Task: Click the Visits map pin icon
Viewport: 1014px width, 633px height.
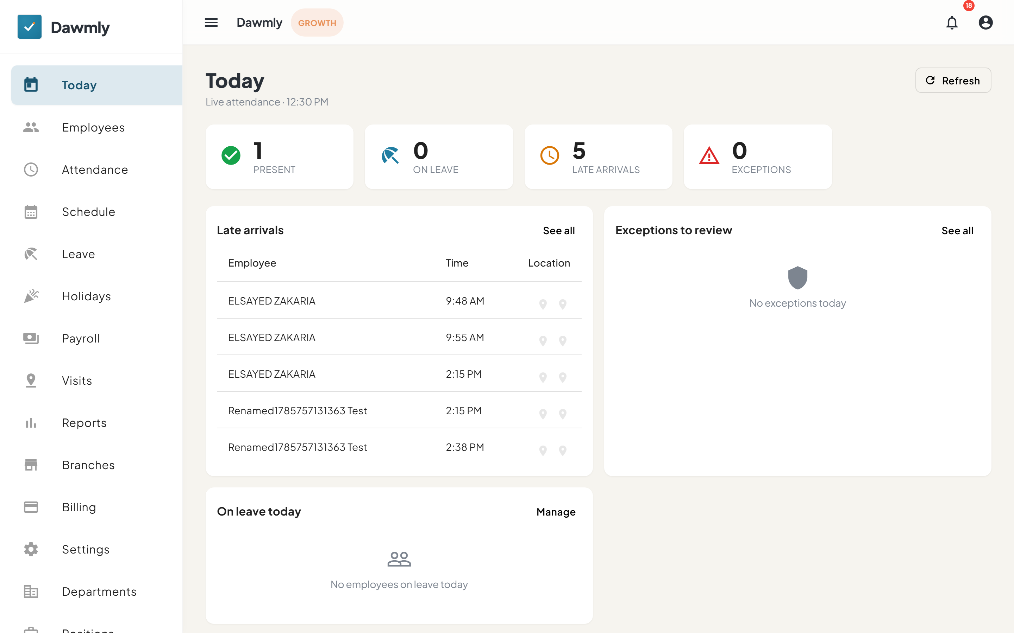Action: pyautogui.click(x=31, y=381)
